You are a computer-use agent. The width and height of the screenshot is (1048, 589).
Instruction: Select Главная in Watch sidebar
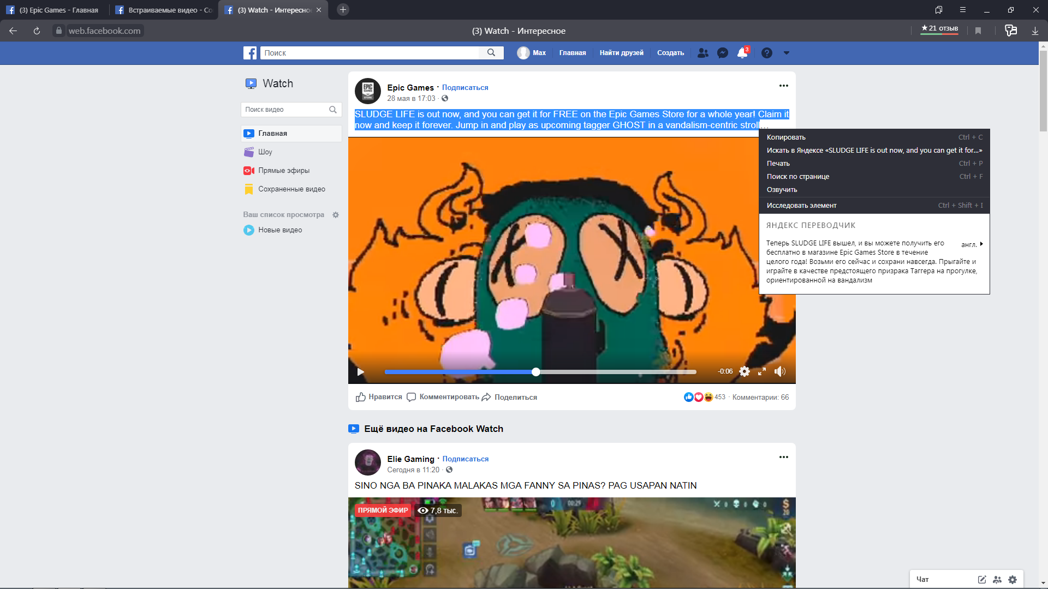(x=291, y=134)
